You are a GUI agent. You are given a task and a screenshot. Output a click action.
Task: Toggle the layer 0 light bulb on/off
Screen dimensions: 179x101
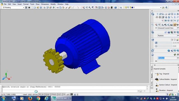click(x=124, y=8)
